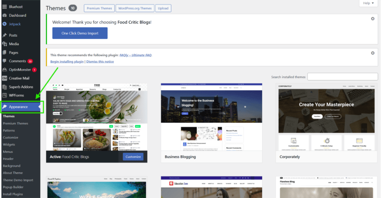
Task: Open the Theme Demo Import submenu item
Action: coord(18,180)
